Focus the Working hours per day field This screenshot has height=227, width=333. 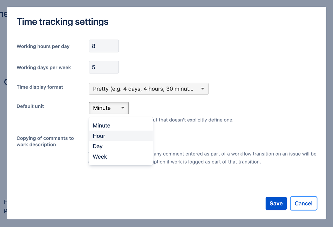(104, 46)
